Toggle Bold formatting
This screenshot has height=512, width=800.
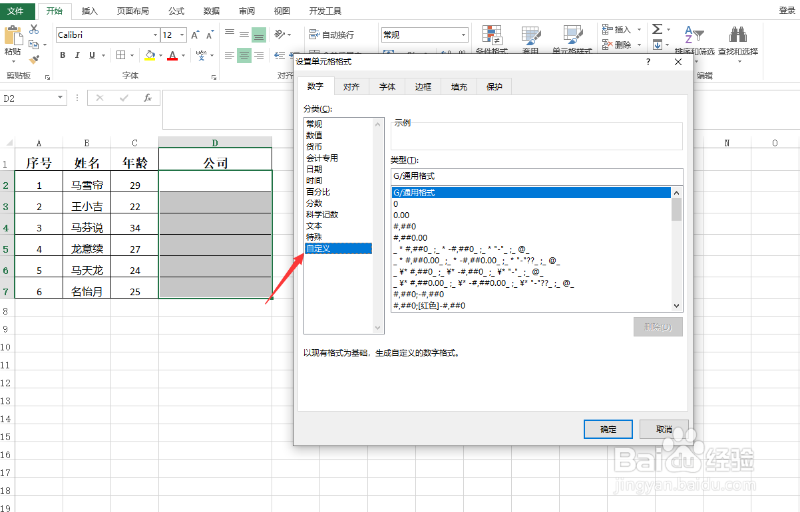(x=63, y=55)
